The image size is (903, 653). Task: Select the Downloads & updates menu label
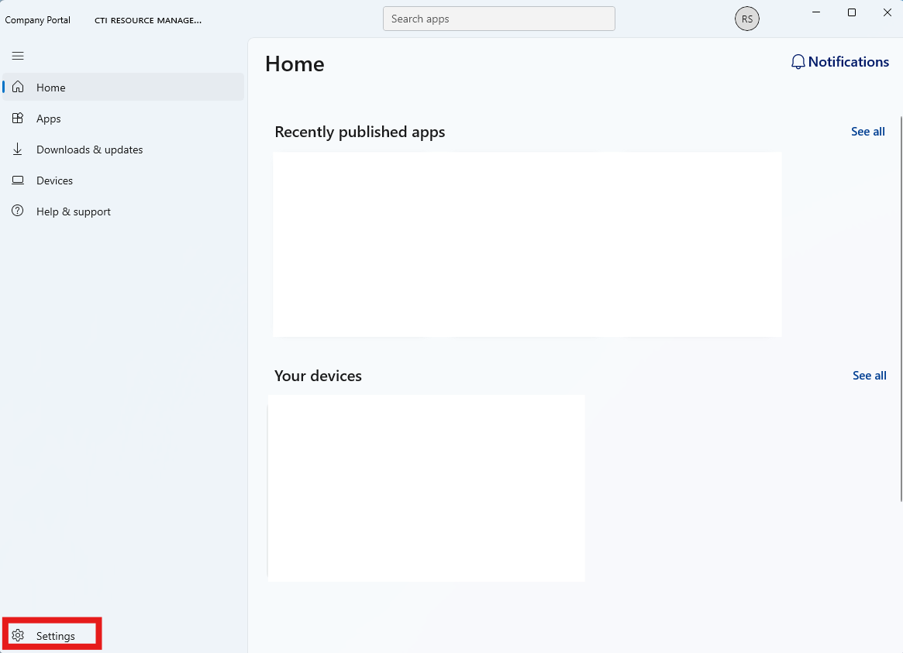click(x=89, y=150)
